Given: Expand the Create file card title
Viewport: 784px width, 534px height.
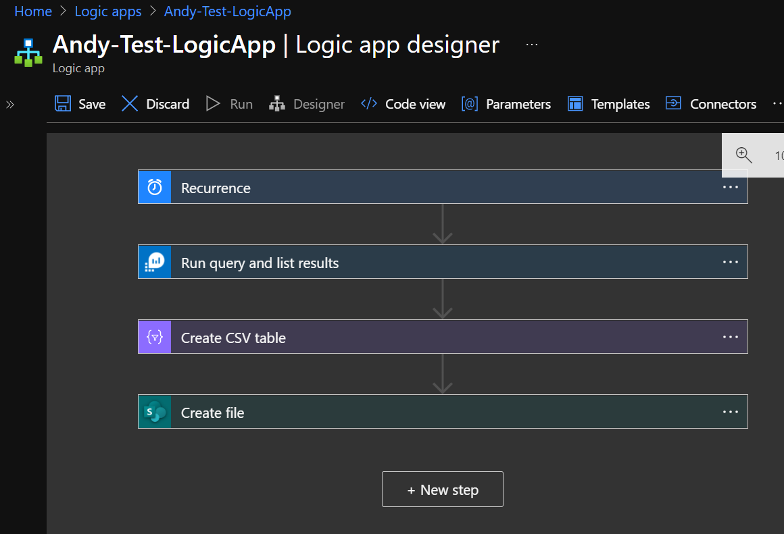Looking at the screenshot, I should pyautogui.click(x=212, y=412).
